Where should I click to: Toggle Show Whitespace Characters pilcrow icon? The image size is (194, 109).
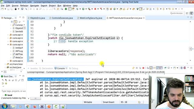click(x=154, y=9)
